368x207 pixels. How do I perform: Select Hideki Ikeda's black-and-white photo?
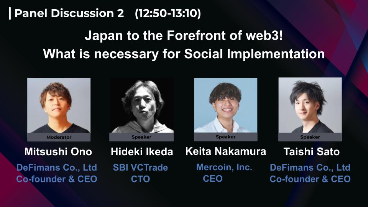click(x=141, y=105)
